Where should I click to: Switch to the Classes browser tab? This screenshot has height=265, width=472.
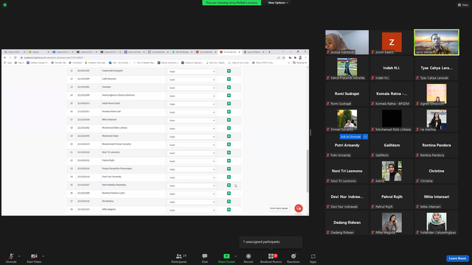coord(38,52)
